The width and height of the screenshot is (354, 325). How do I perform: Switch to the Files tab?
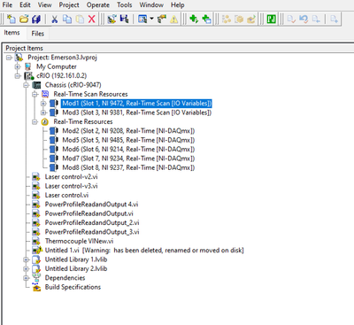[38, 34]
